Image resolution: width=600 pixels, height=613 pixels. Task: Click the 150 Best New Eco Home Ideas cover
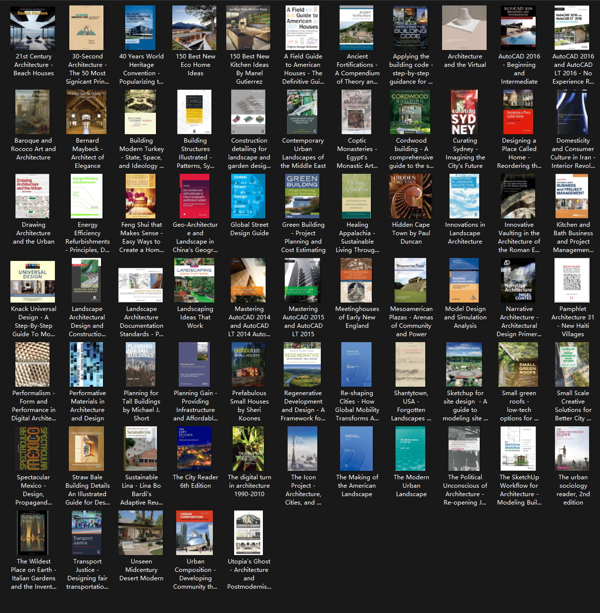[x=195, y=28]
